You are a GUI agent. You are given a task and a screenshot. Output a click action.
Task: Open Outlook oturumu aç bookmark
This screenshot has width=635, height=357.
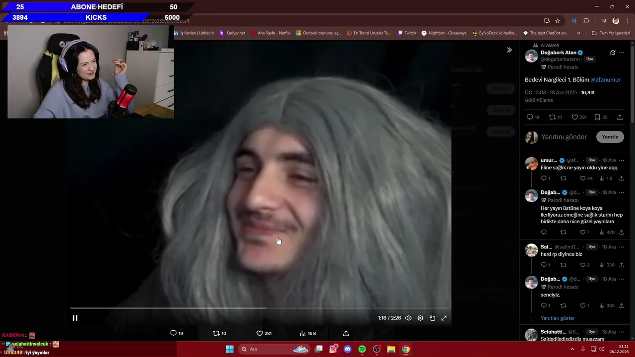coord(318,33)
